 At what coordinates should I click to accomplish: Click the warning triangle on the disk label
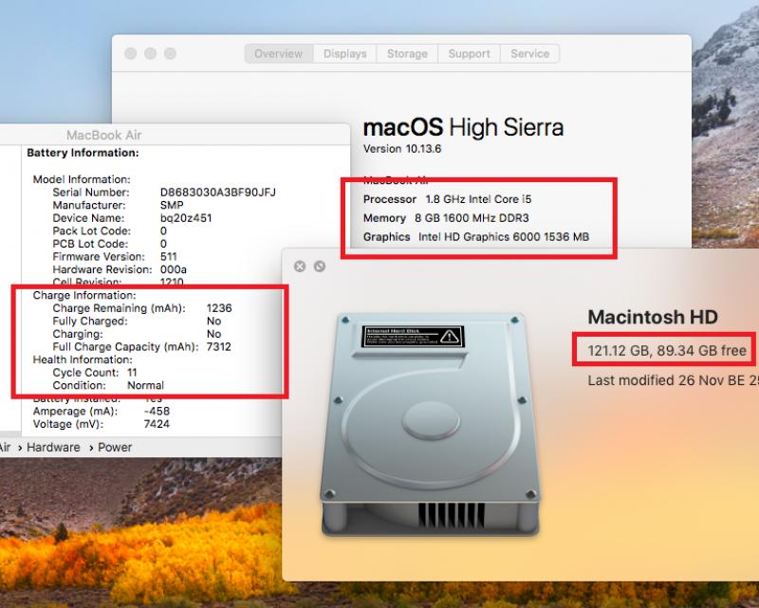pos(450,336)
